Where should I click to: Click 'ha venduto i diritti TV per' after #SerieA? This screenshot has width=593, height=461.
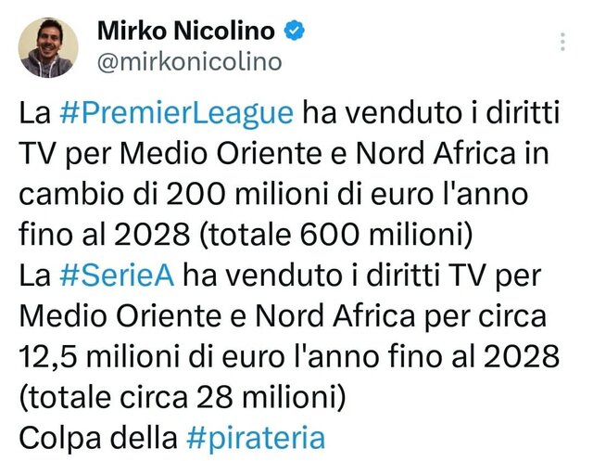(x=362, y=275)
